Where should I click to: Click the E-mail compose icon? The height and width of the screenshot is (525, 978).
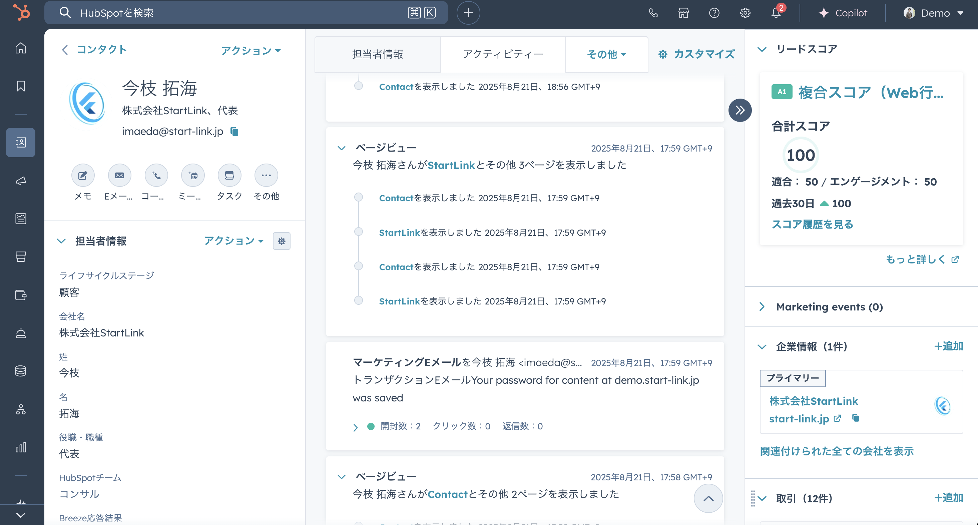(x=119, y=176)
